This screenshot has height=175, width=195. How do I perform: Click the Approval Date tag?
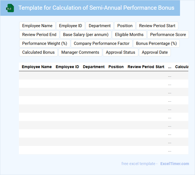pos(155,52)
